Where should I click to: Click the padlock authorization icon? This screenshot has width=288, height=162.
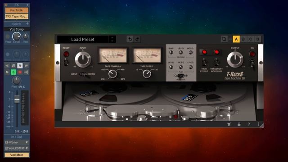(239, 124)
